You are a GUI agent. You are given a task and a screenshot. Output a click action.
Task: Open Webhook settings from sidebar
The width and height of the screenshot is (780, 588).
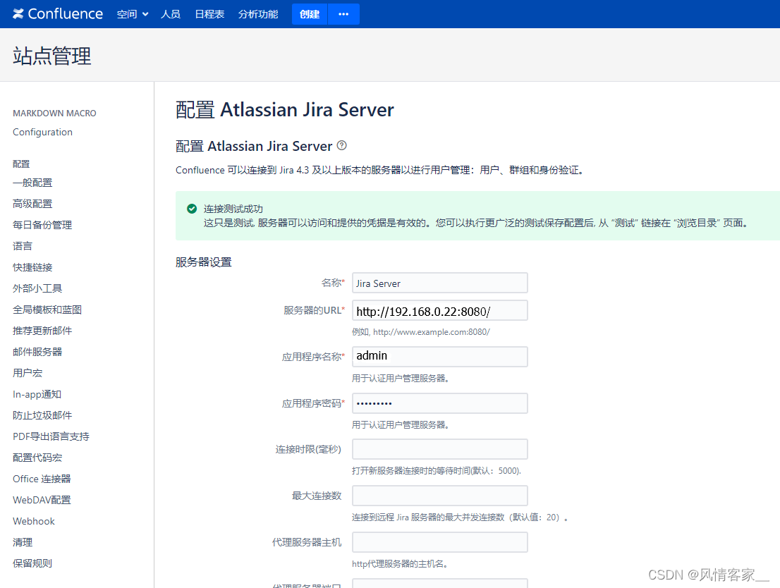[x=33, y=520]
